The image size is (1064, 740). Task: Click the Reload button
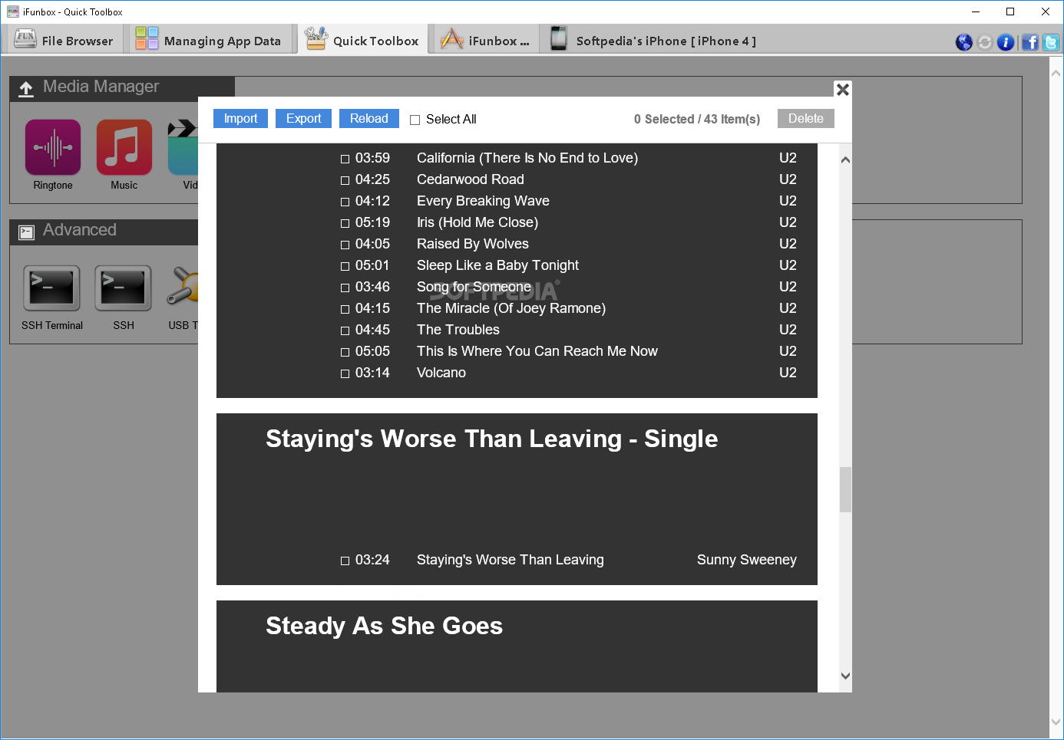[x=368, y=118]
